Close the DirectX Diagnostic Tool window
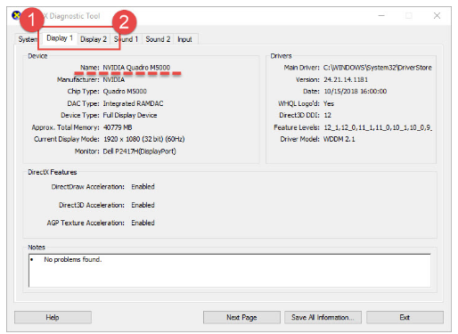This screenshot has width=458, height=334. tap(437, 15)
